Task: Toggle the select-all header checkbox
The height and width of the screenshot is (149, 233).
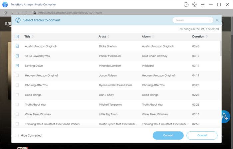Action: [x=17, y=36]
